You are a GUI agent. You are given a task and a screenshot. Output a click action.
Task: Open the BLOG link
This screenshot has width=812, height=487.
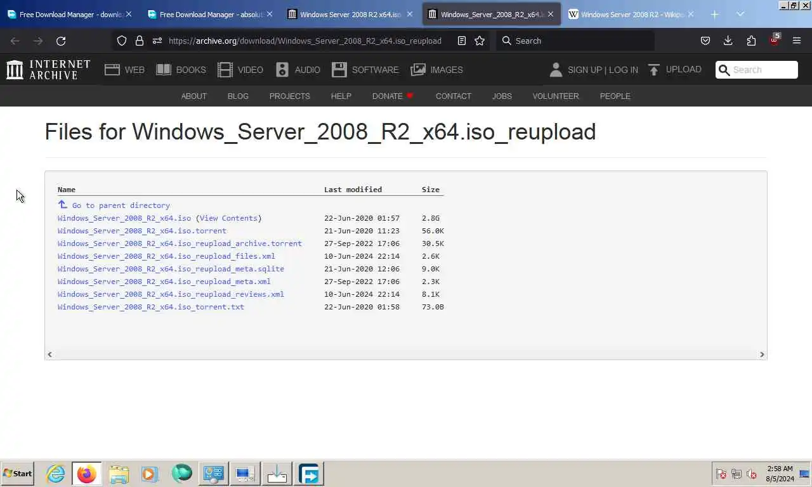click(238, 96)
